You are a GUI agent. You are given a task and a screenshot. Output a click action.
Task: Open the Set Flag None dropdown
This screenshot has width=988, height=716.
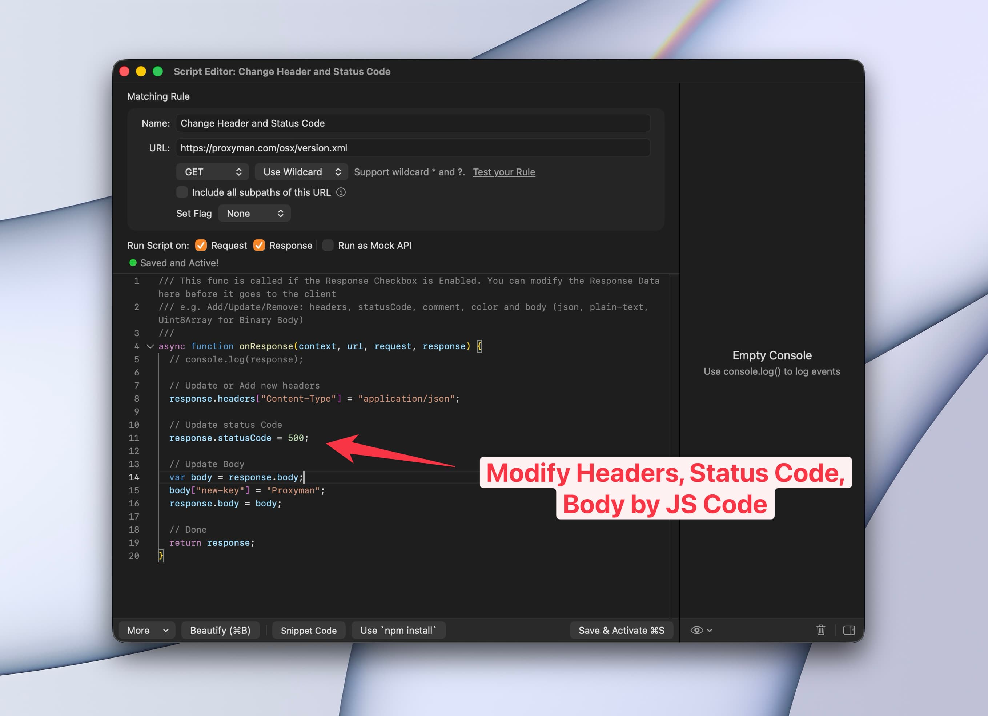(254, 213)
